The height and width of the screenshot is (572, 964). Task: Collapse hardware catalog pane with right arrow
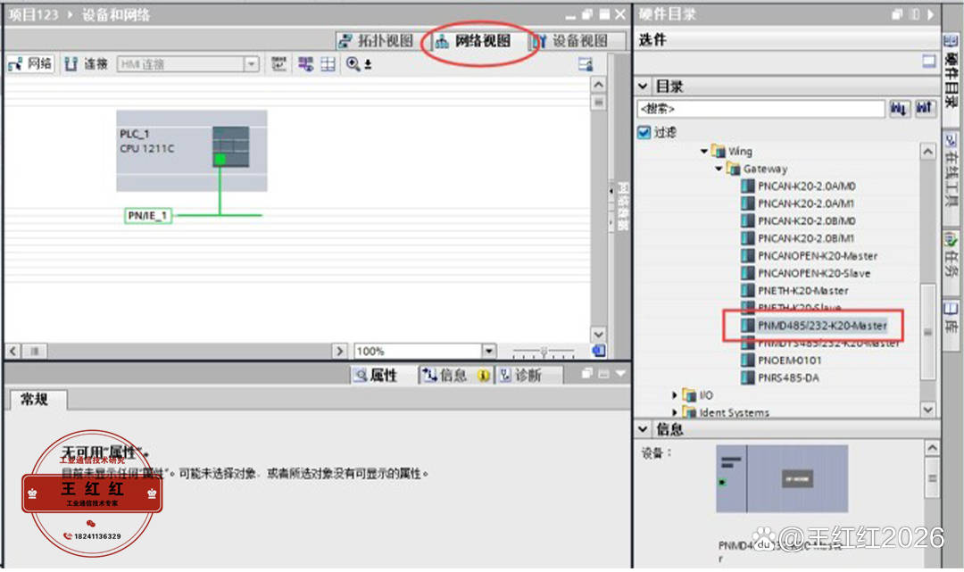pyautogui.click(x=931, y=14)
